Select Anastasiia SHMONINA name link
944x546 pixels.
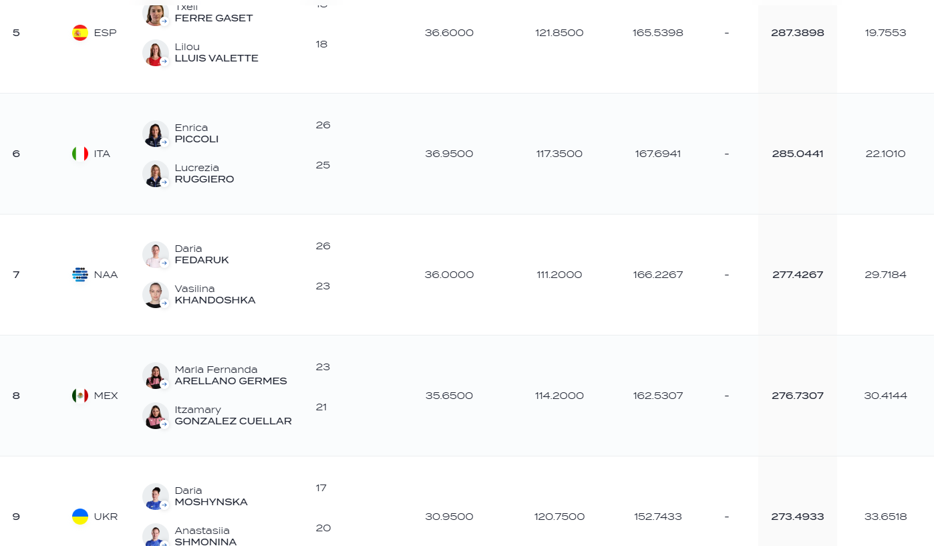click(206, 536)
